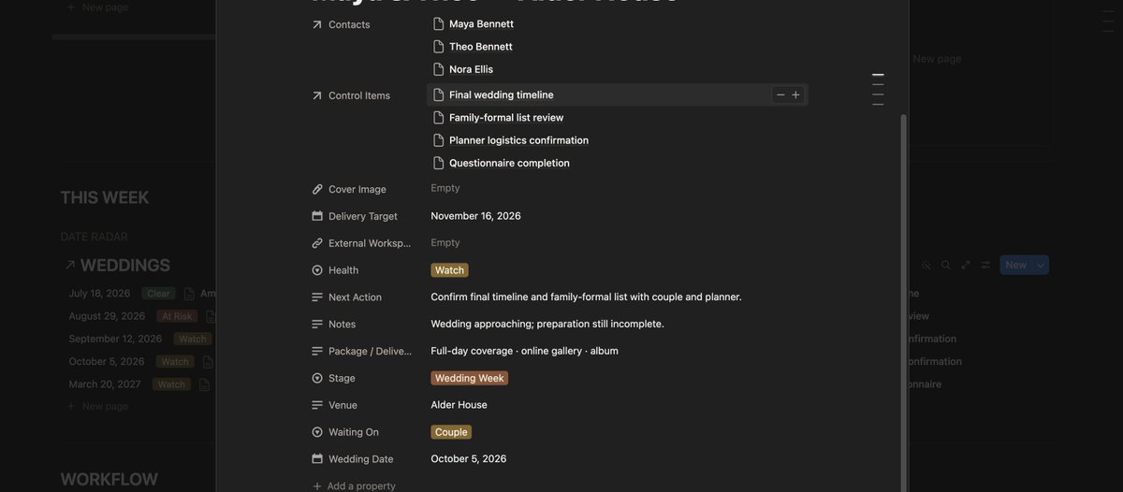
Task: Edit the package text 'Full-day coverage · online gallery · album'
Action: click(524, 352)
